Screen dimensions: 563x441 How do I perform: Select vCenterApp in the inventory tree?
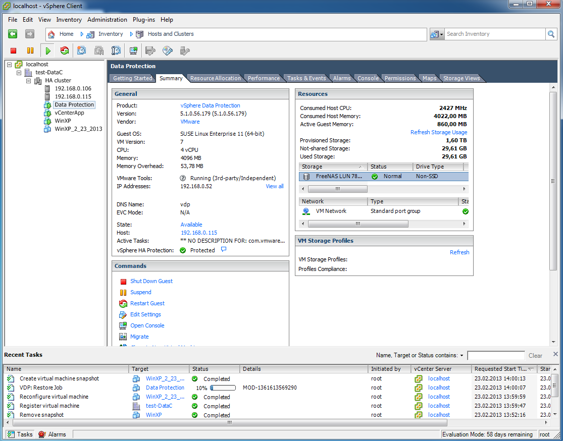coord(69,113)
